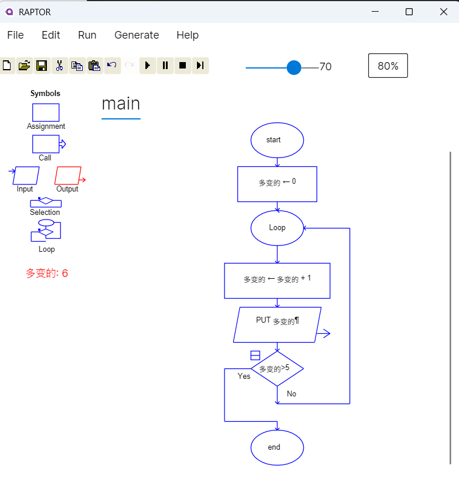Open the File menu
The width and height of the screenshot is (459, 479).
(x=15, y=35)
